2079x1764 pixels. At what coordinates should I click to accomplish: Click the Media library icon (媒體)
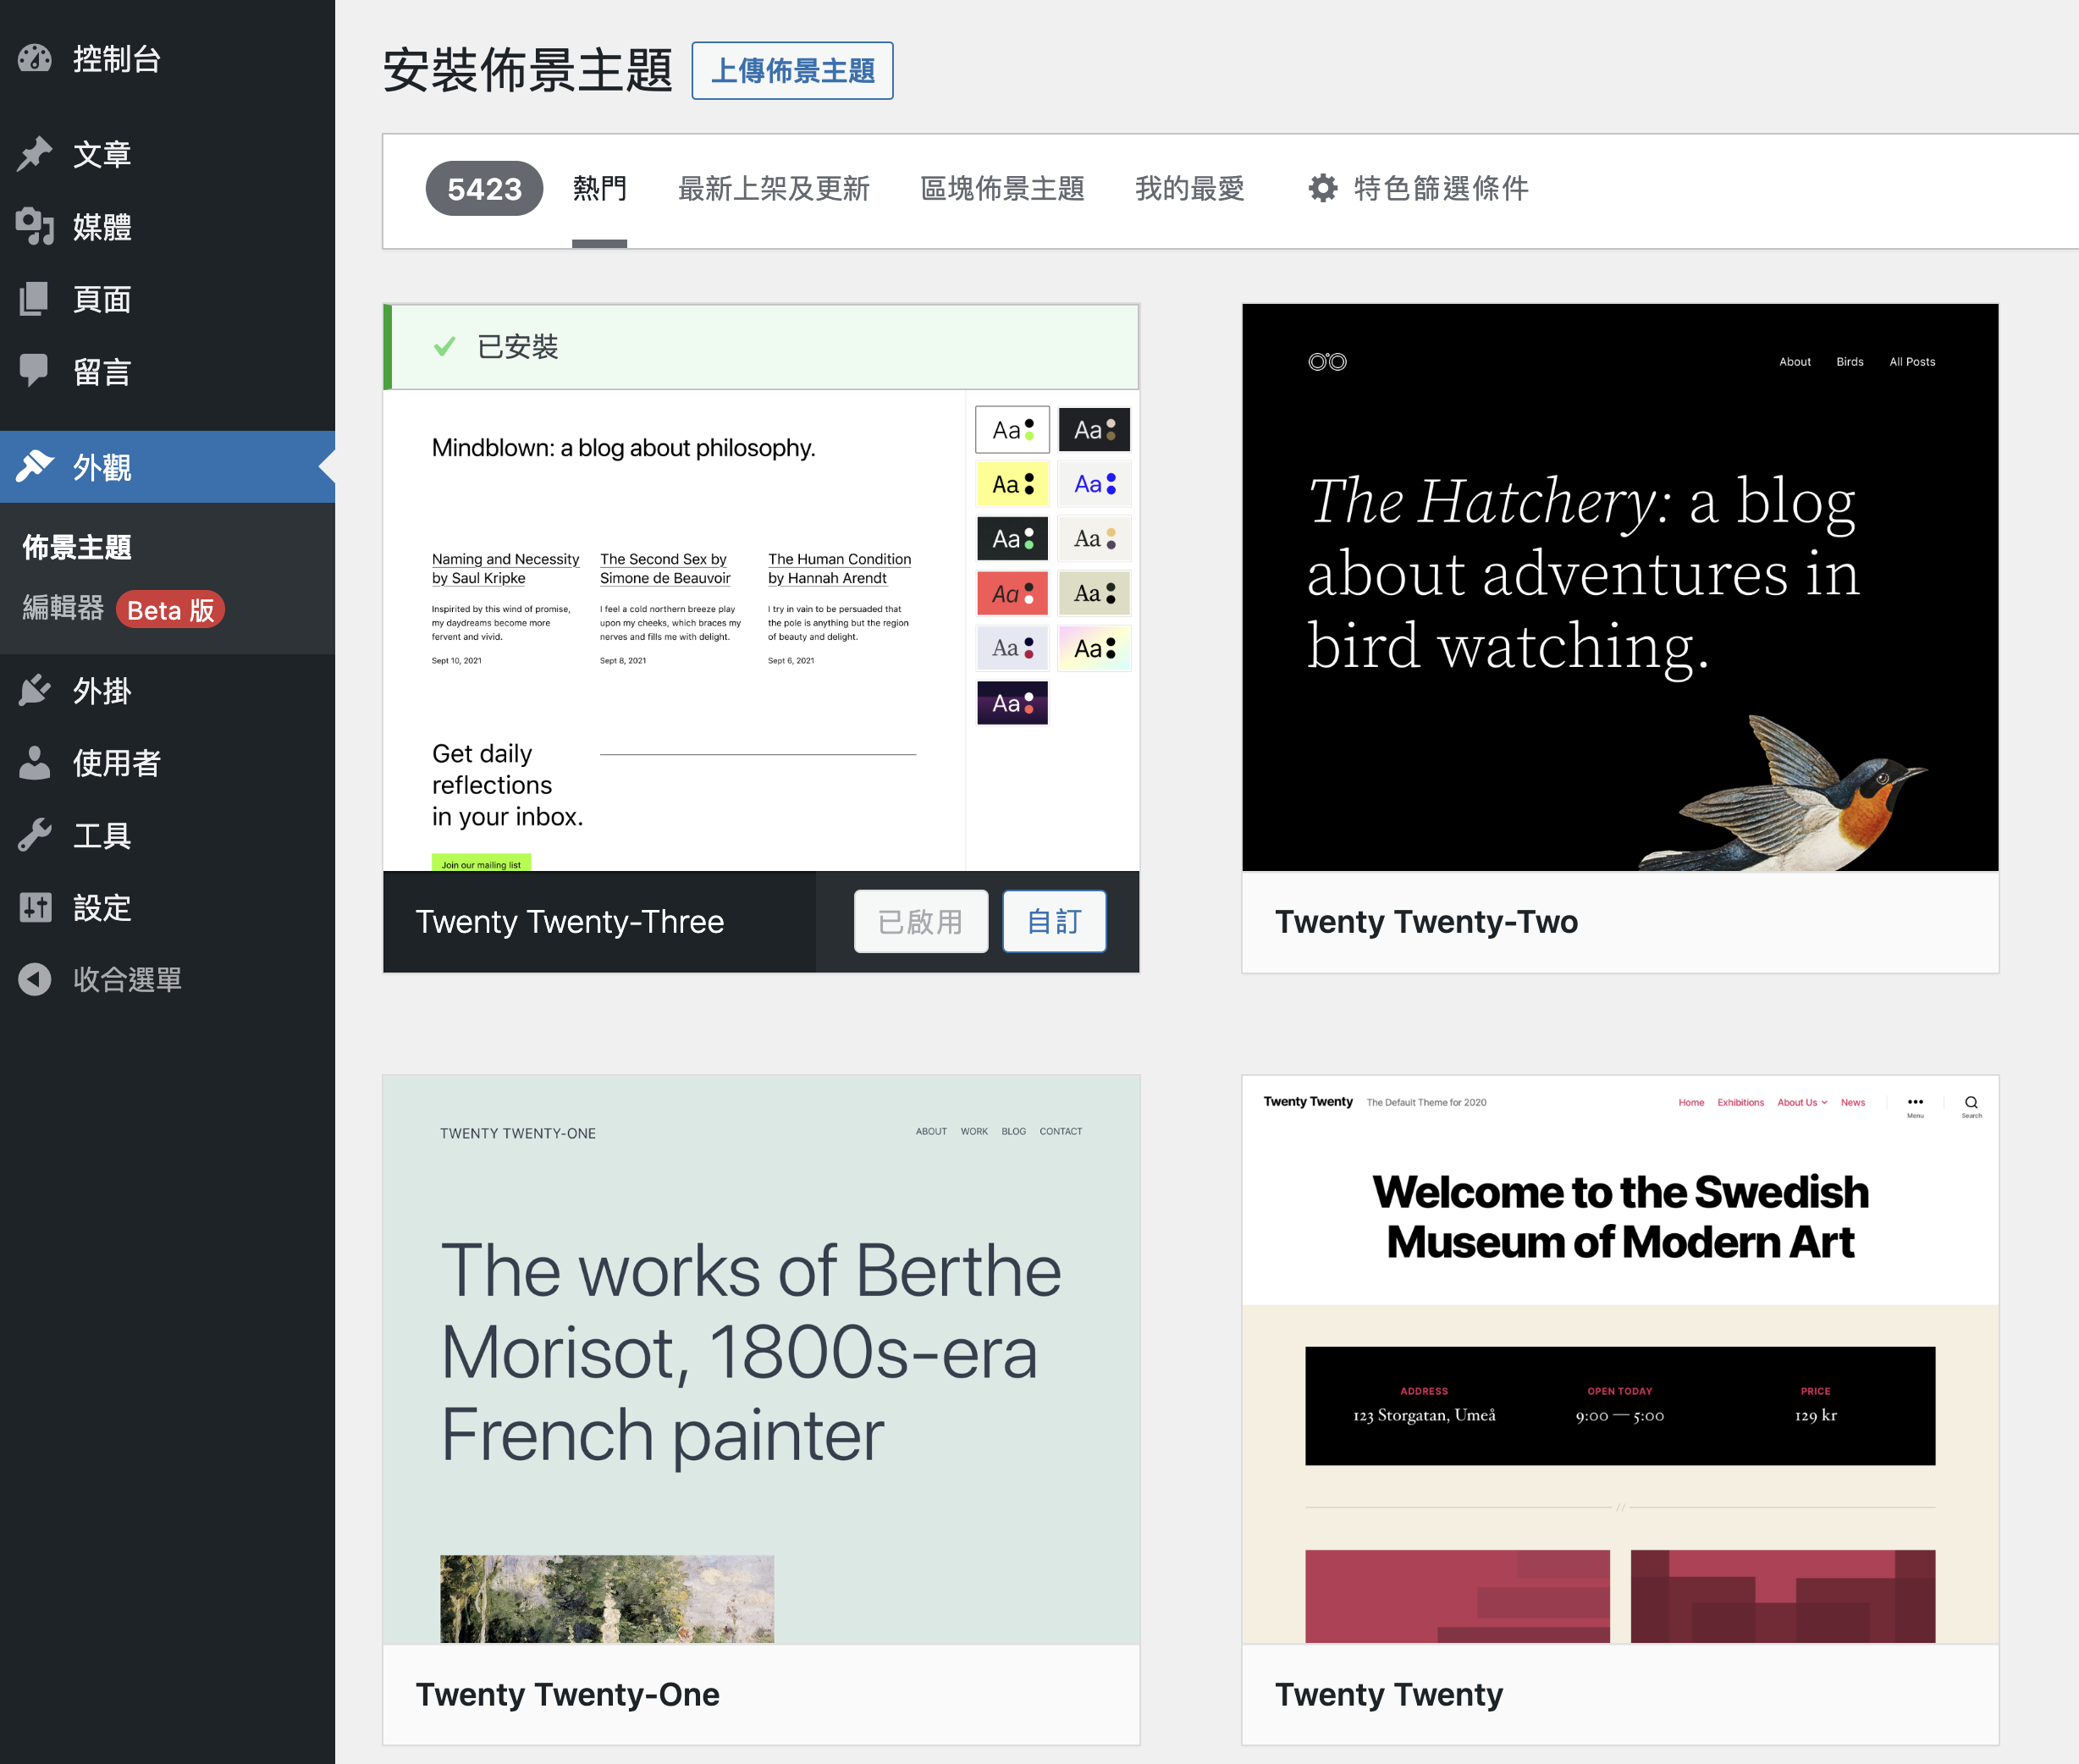[x=35, y=227]
